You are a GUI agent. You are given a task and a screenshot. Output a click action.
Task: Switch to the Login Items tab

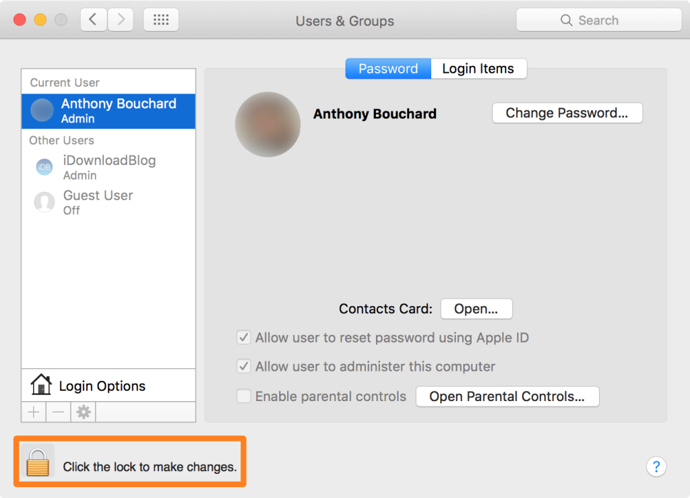(478, 69)
